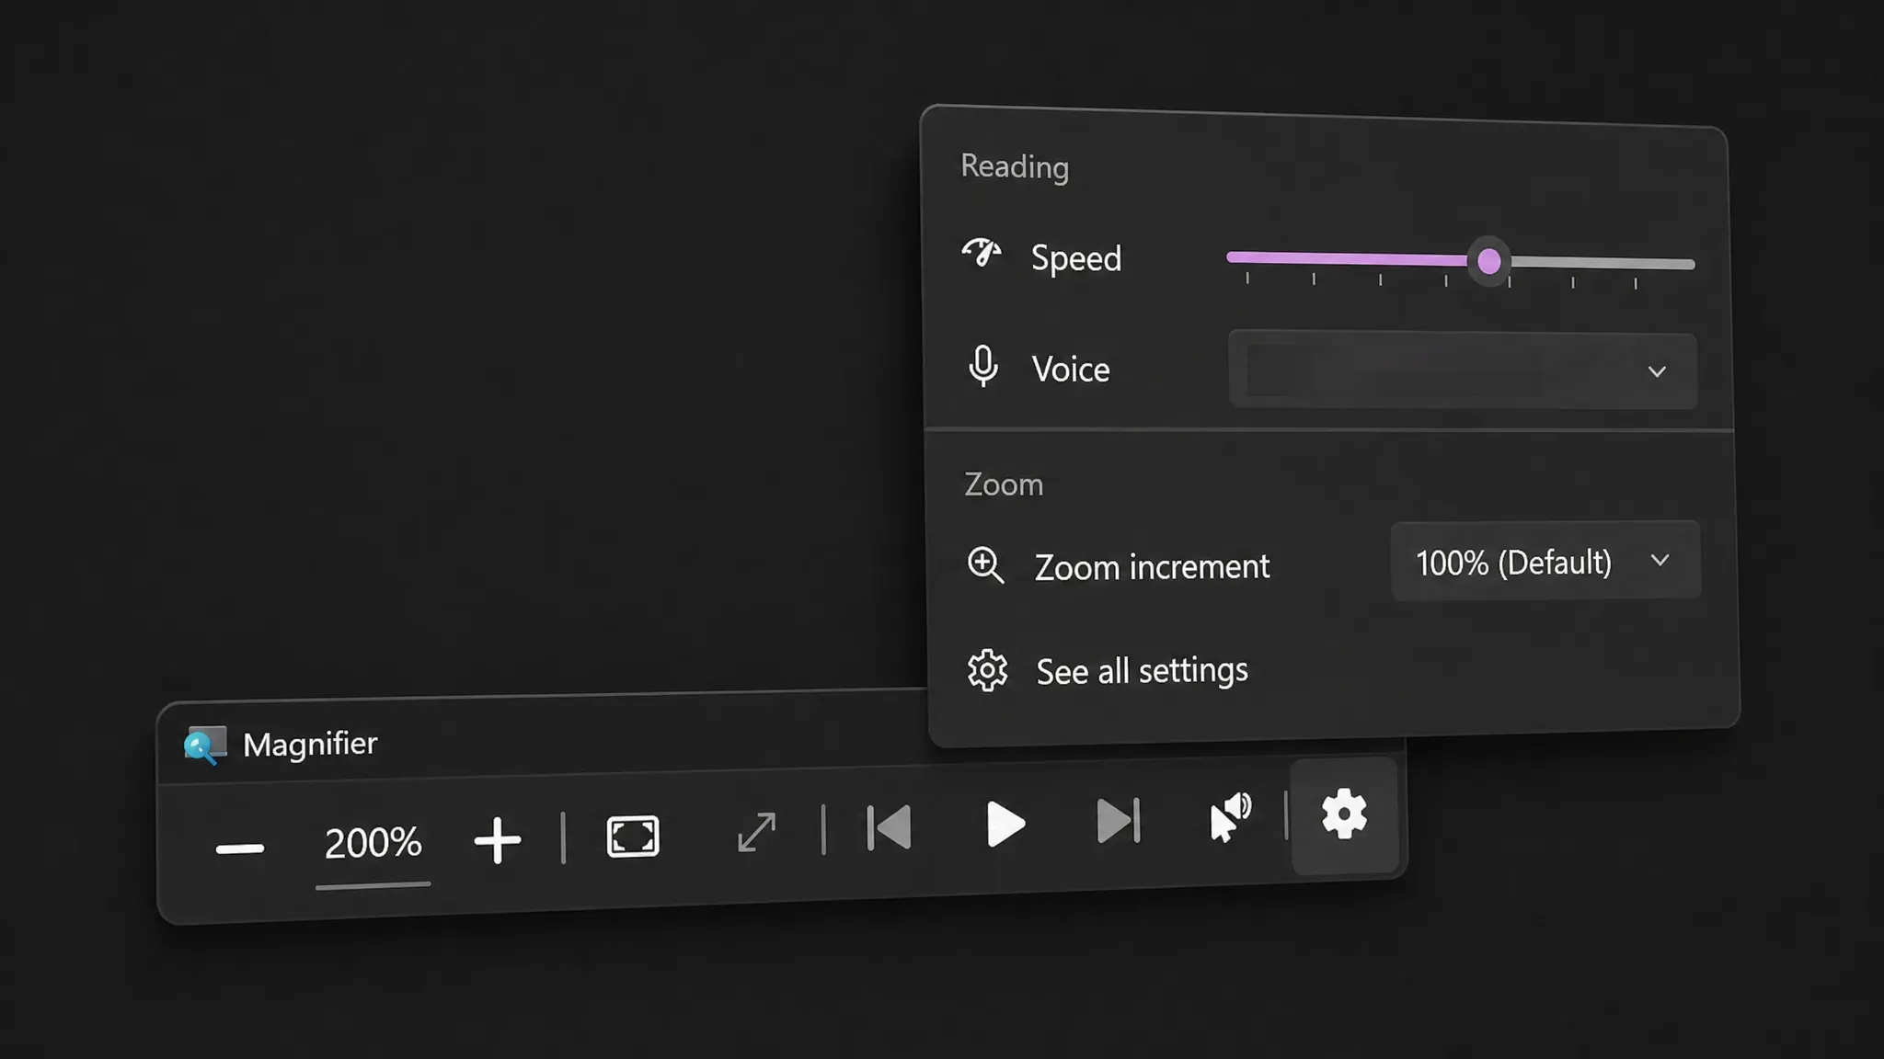This screenshot has height=1059, width=1884.
Task: Click the microphone icon beside Voice
Action: pos(982,366)
